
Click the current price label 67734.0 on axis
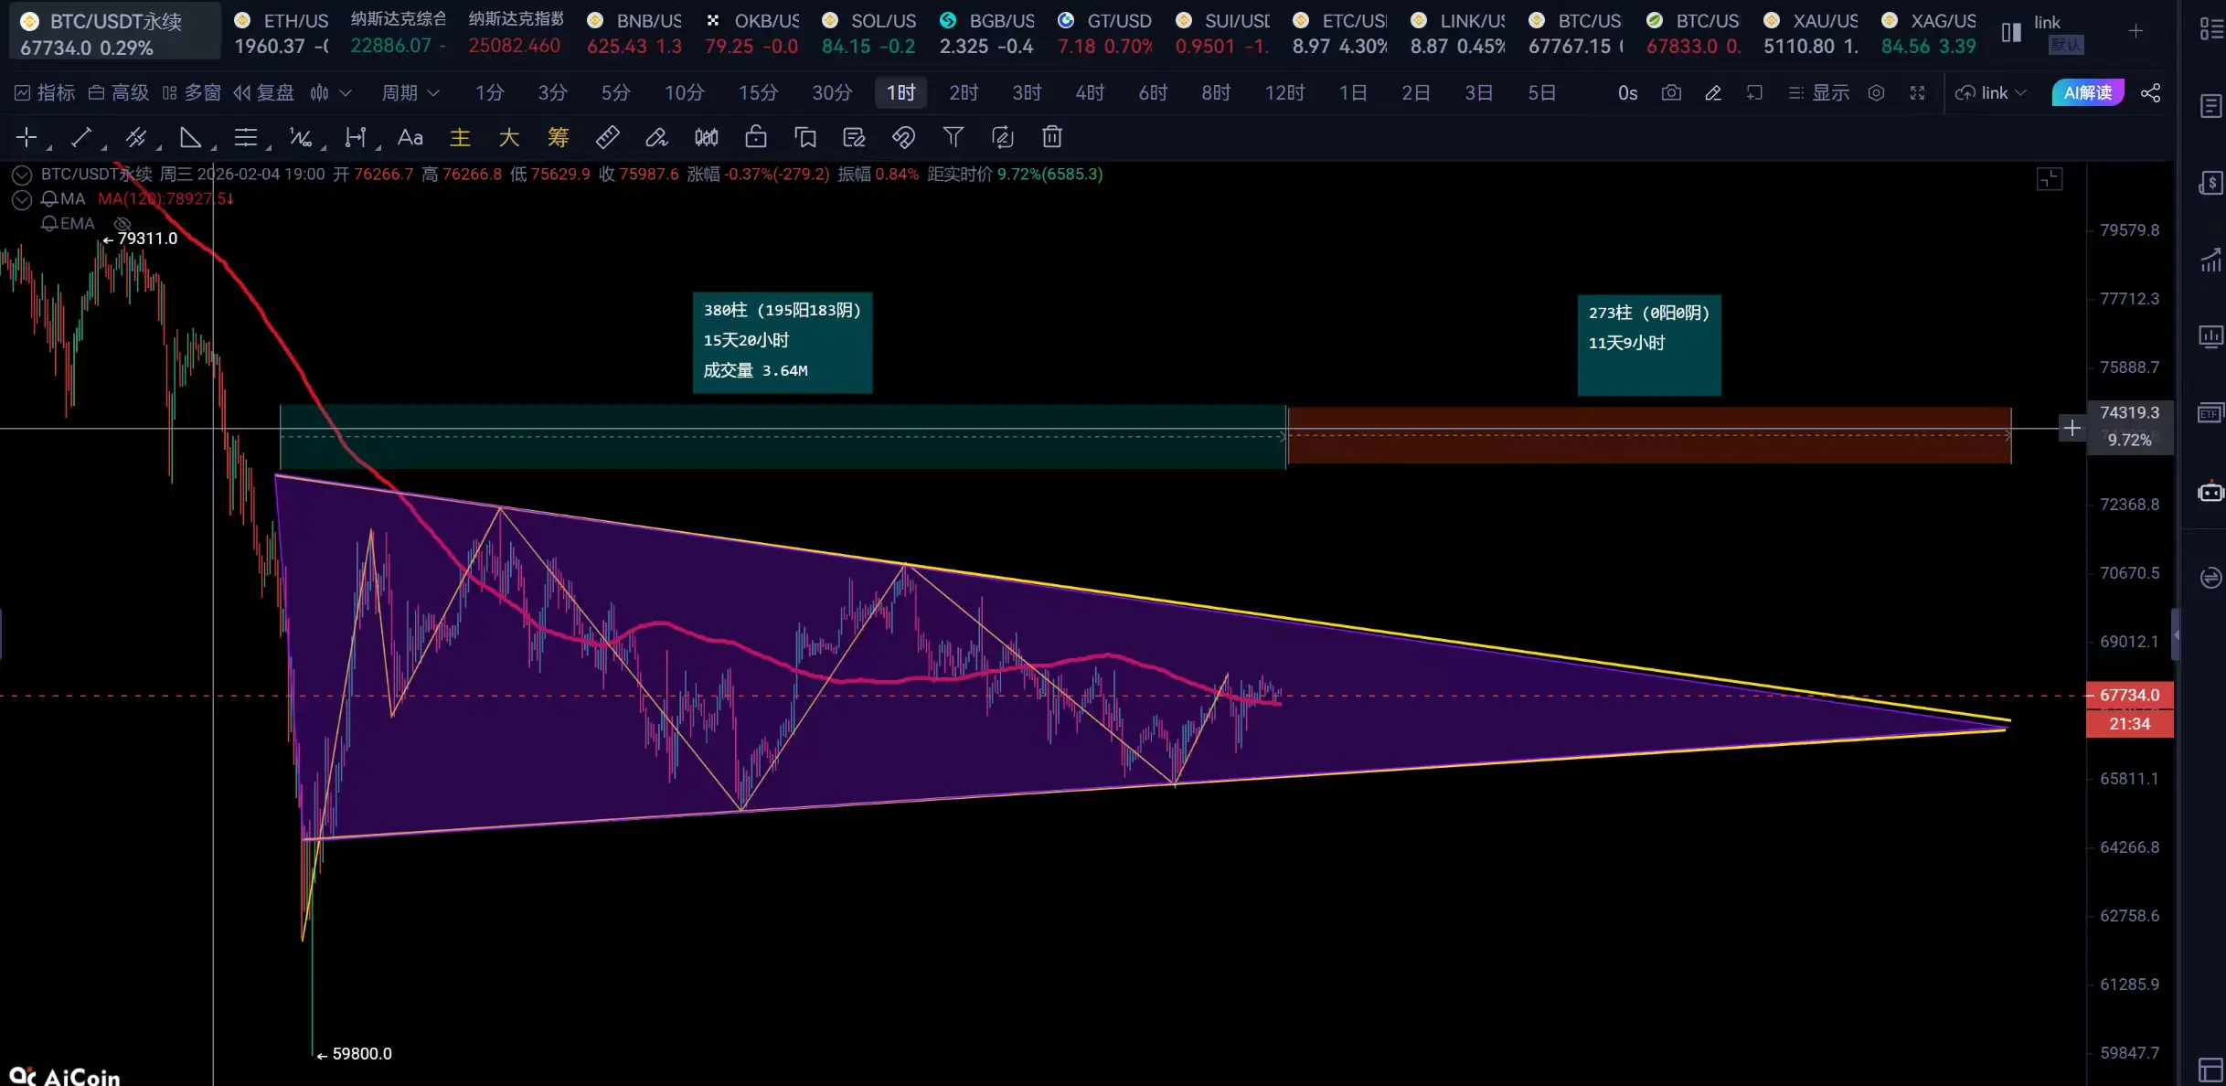coord(2129,695)
